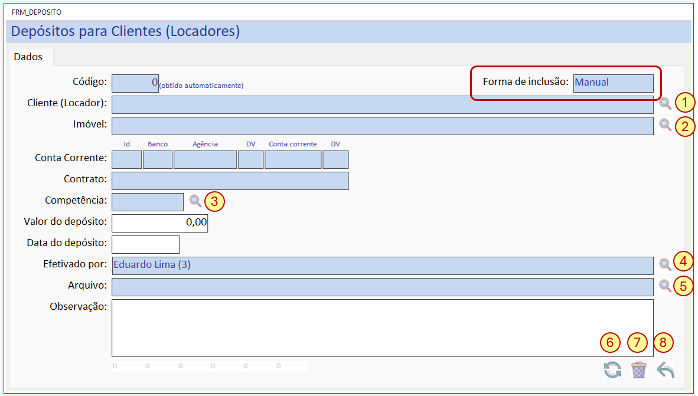Image resolution: width=698 pixels, height=396 pixels.
Task: Click into the Contrato field
Action: click(230, 181)
